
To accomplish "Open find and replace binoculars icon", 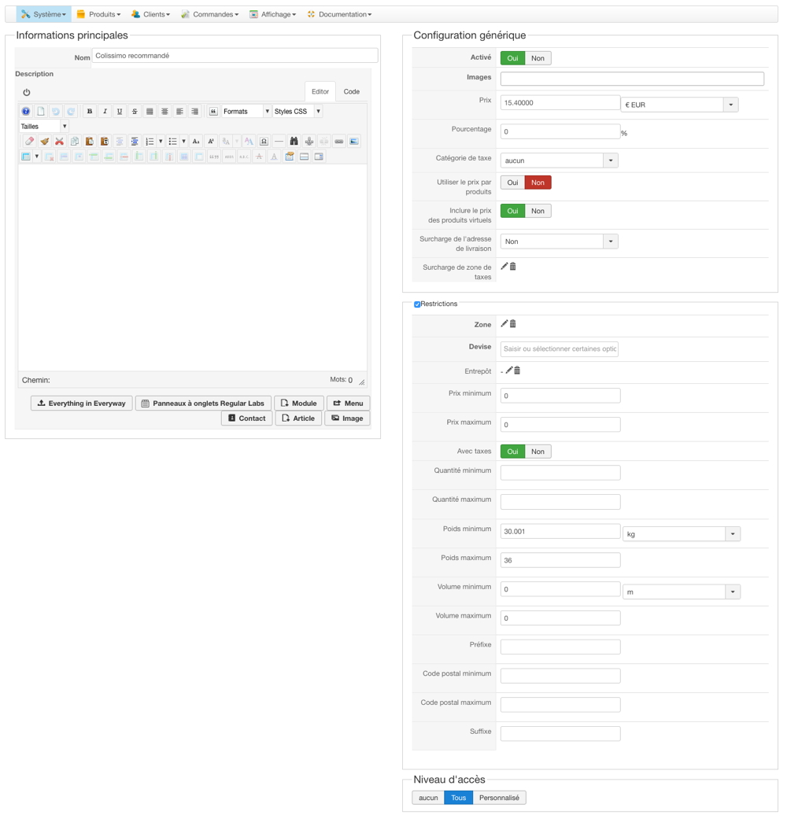I will [x=294, y=141].
